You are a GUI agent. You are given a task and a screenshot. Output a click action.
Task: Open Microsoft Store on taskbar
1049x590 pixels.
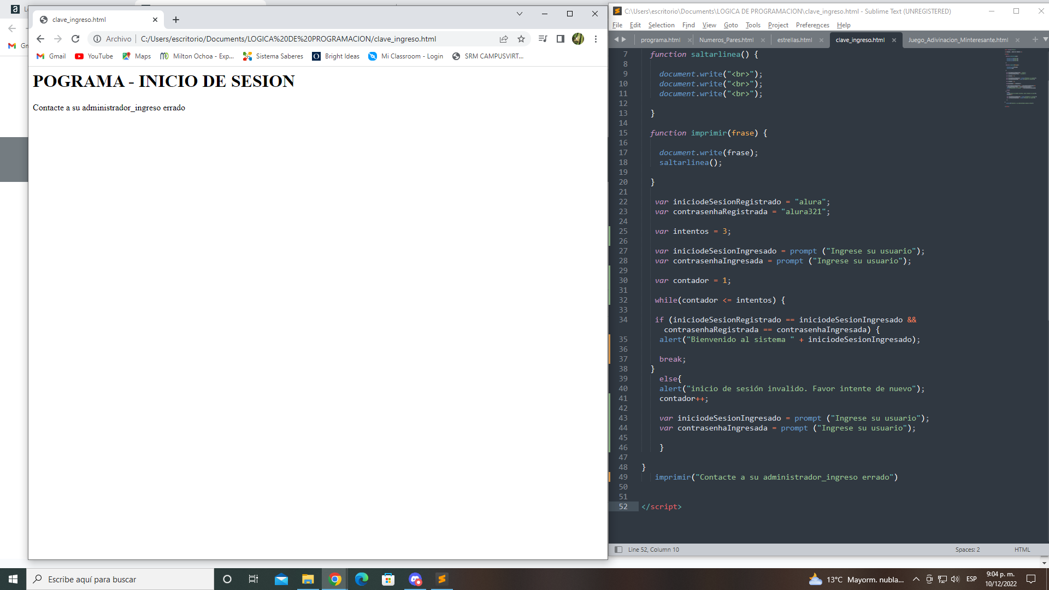tap(388, 579)
